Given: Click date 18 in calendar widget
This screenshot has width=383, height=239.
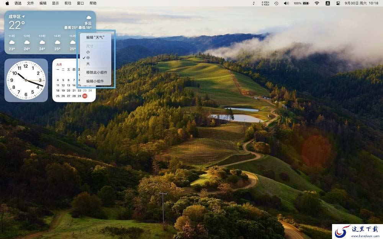Looking at the screenshot, I should pos(58,91).
